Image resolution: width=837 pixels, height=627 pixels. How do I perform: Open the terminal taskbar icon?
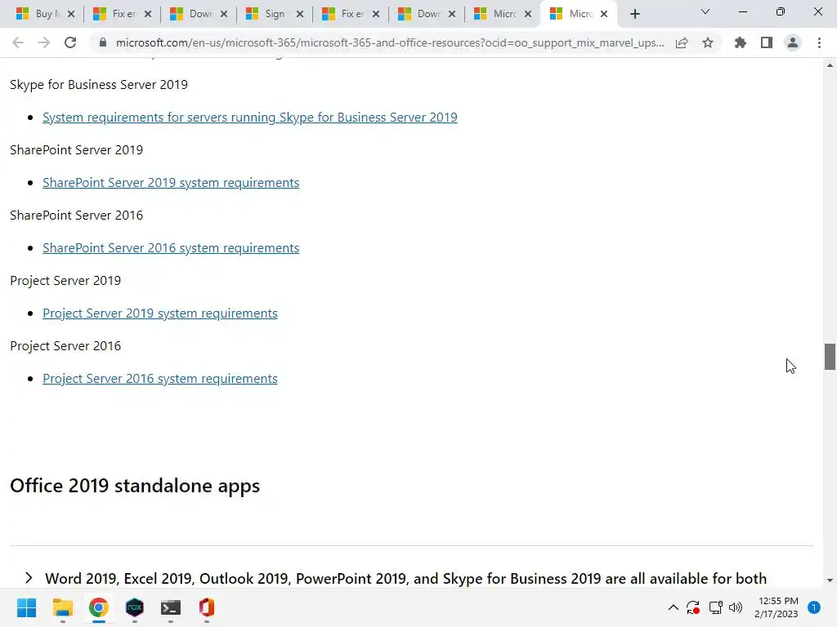tap(171, 607)
